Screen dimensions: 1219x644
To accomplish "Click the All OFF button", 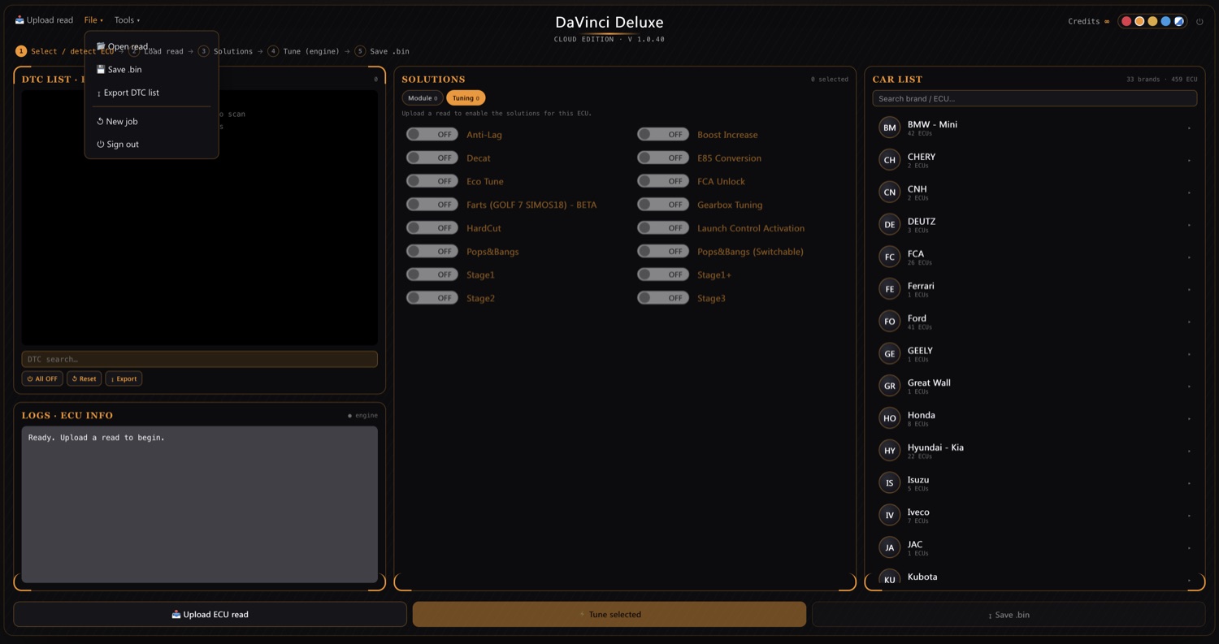I will tap(42, 378).
